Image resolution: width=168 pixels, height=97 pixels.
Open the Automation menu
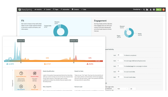coord(65,9)
